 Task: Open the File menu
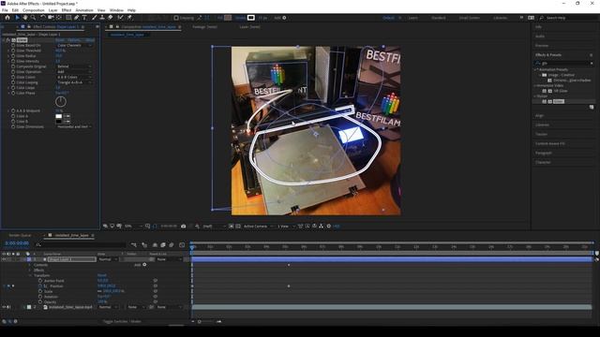click(5, 10)
